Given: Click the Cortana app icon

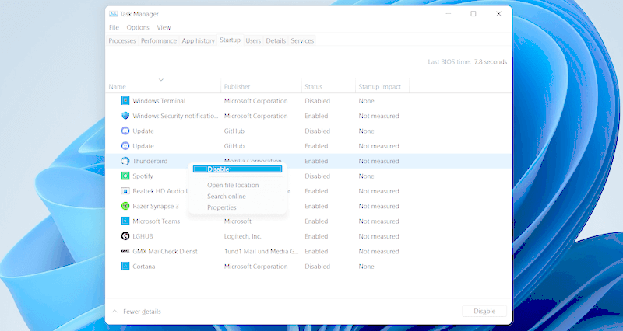Looking at the screenshot, I should click(125, 267).
